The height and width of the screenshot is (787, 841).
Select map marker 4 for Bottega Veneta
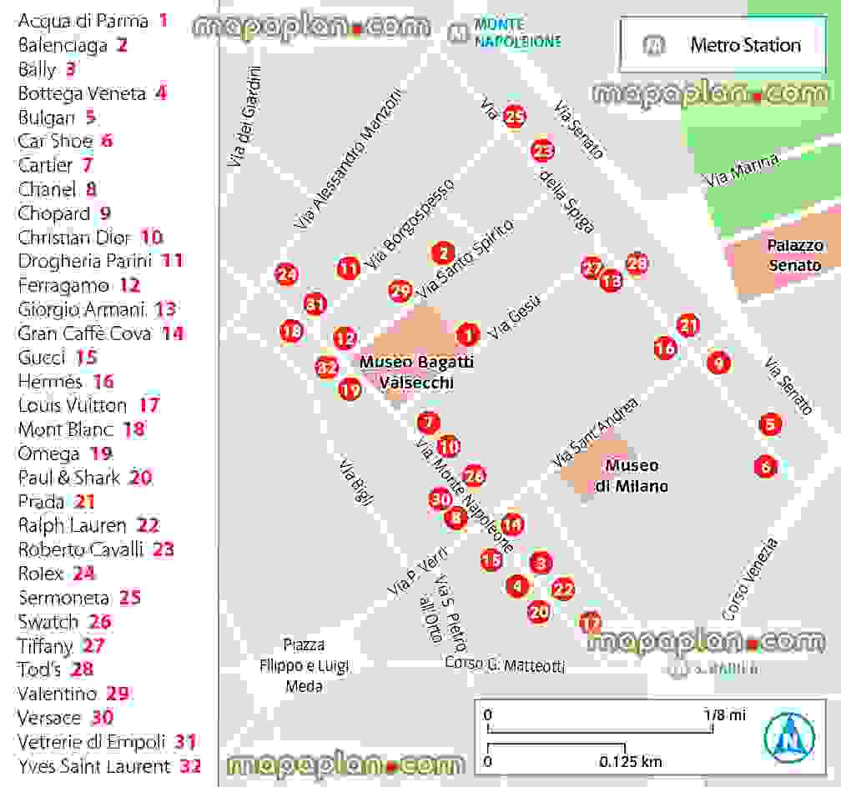click(517, 586)
